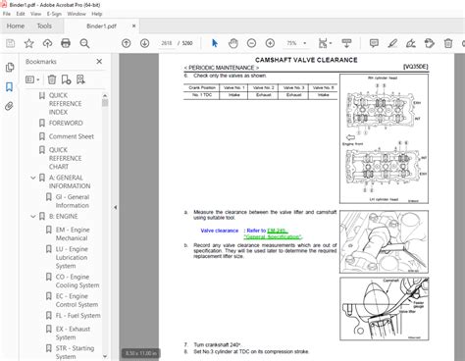Click the Save file icon

point(11,43)
